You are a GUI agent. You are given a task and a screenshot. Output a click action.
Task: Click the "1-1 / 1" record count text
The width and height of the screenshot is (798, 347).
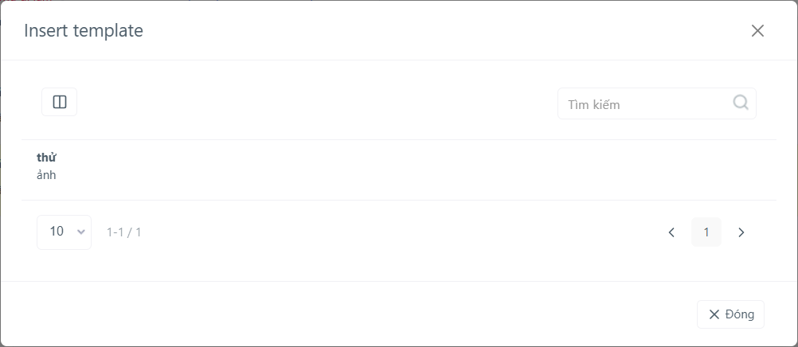tap(123, 232)
